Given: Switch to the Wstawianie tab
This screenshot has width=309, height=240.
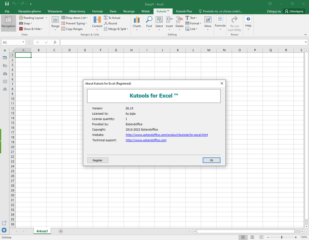Looking at the screenshot, I should click(55, 11).
